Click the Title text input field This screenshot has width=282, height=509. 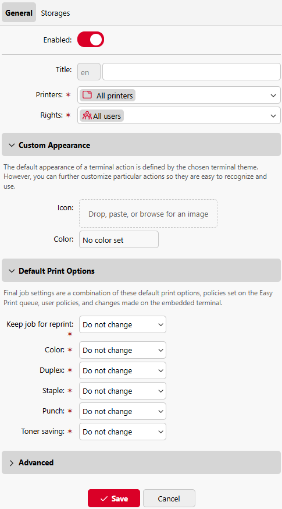[191, 72]
